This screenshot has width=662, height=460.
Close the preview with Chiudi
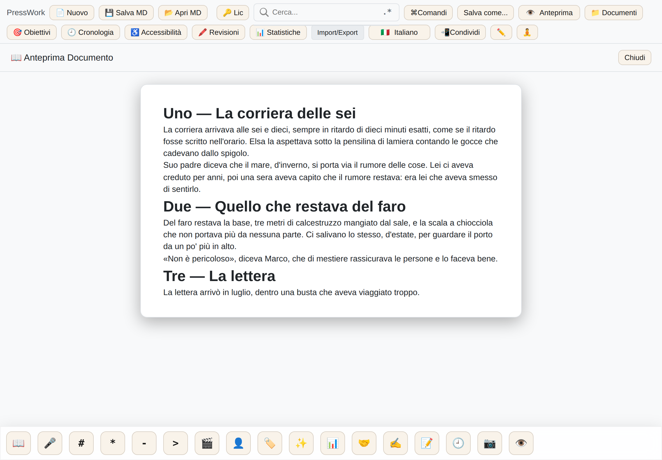[x=635, y=58]
